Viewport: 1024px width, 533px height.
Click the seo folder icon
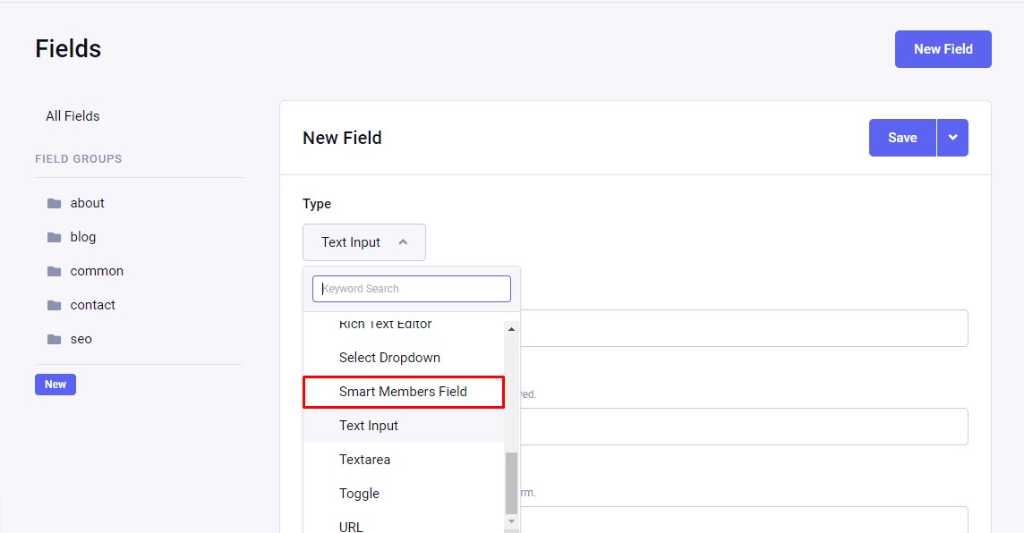[x=54, y=339]
